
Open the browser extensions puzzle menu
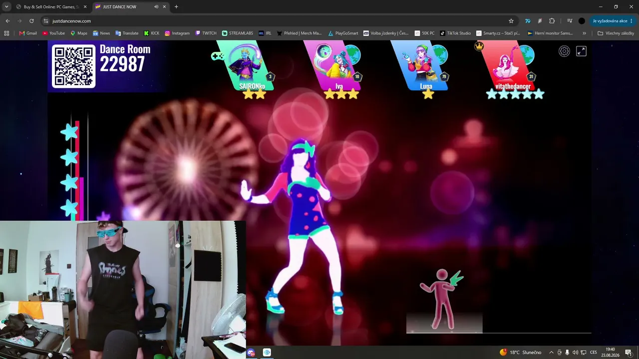[552, 21]
